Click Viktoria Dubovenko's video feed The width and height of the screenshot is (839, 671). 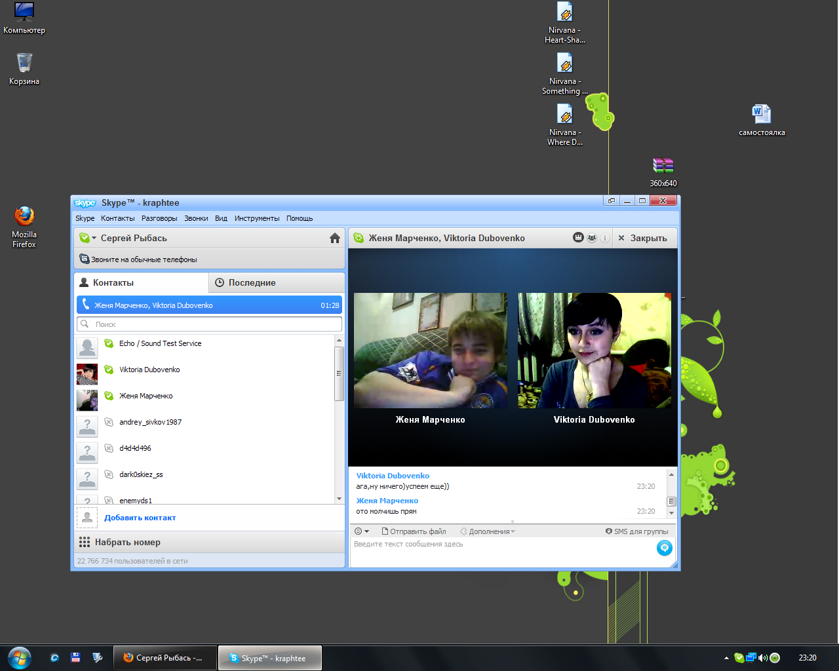(x=595, y=351)
